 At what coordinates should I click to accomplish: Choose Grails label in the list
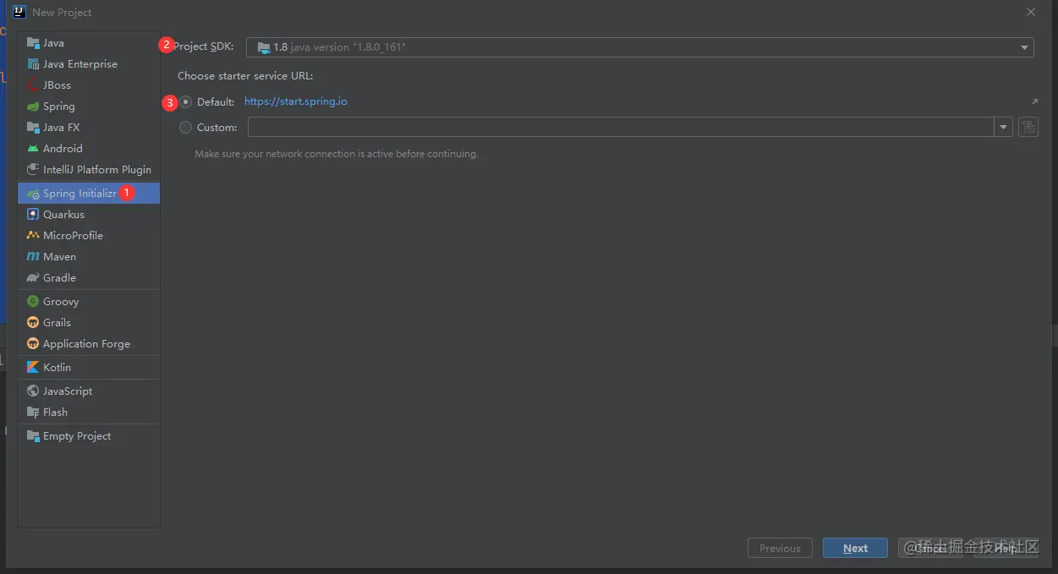pyautogui.click(x=57, y=323)
